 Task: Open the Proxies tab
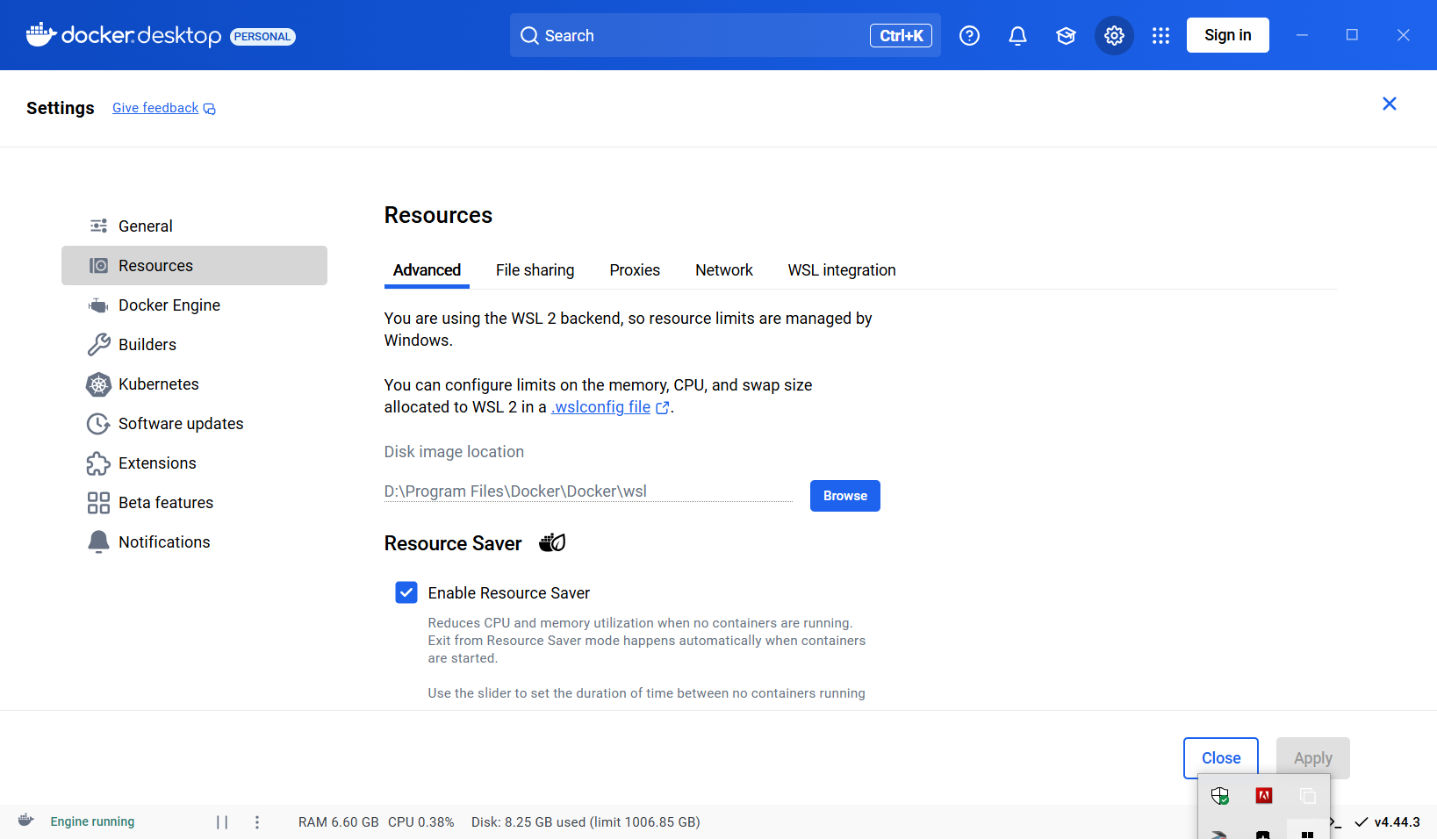tap(635, 270)
